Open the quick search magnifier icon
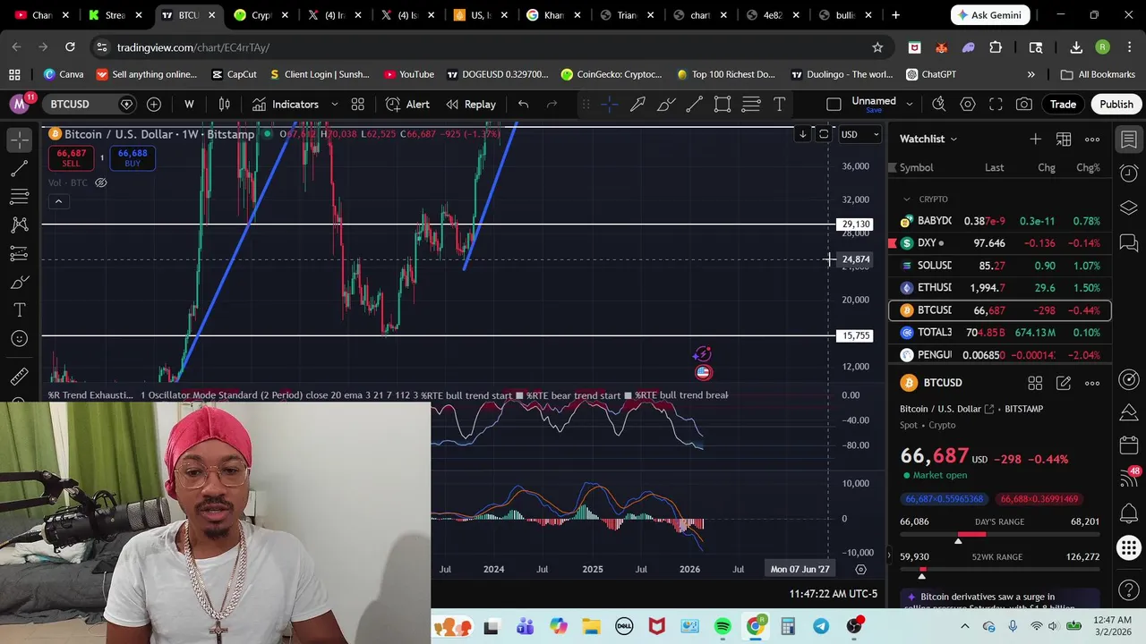Screen dimensions: 1146x644 click(x=939, y=105)
